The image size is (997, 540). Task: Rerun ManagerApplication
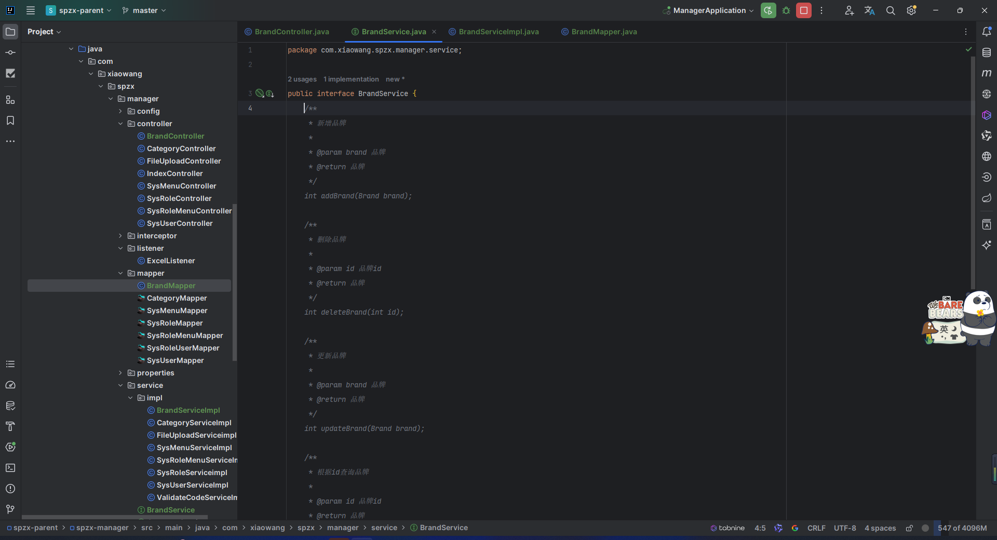point(769,10)
